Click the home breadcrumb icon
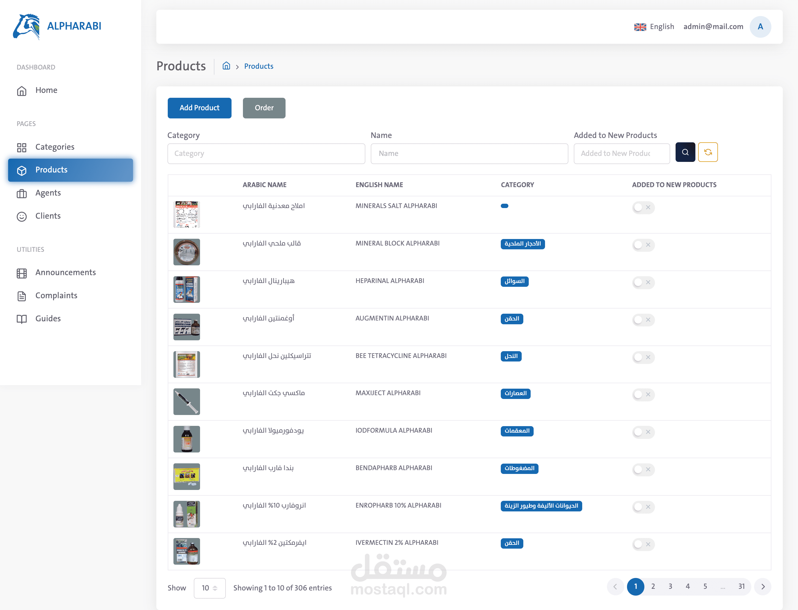The width and height of the screenshot is (798, 610). (x=226, y=66)
